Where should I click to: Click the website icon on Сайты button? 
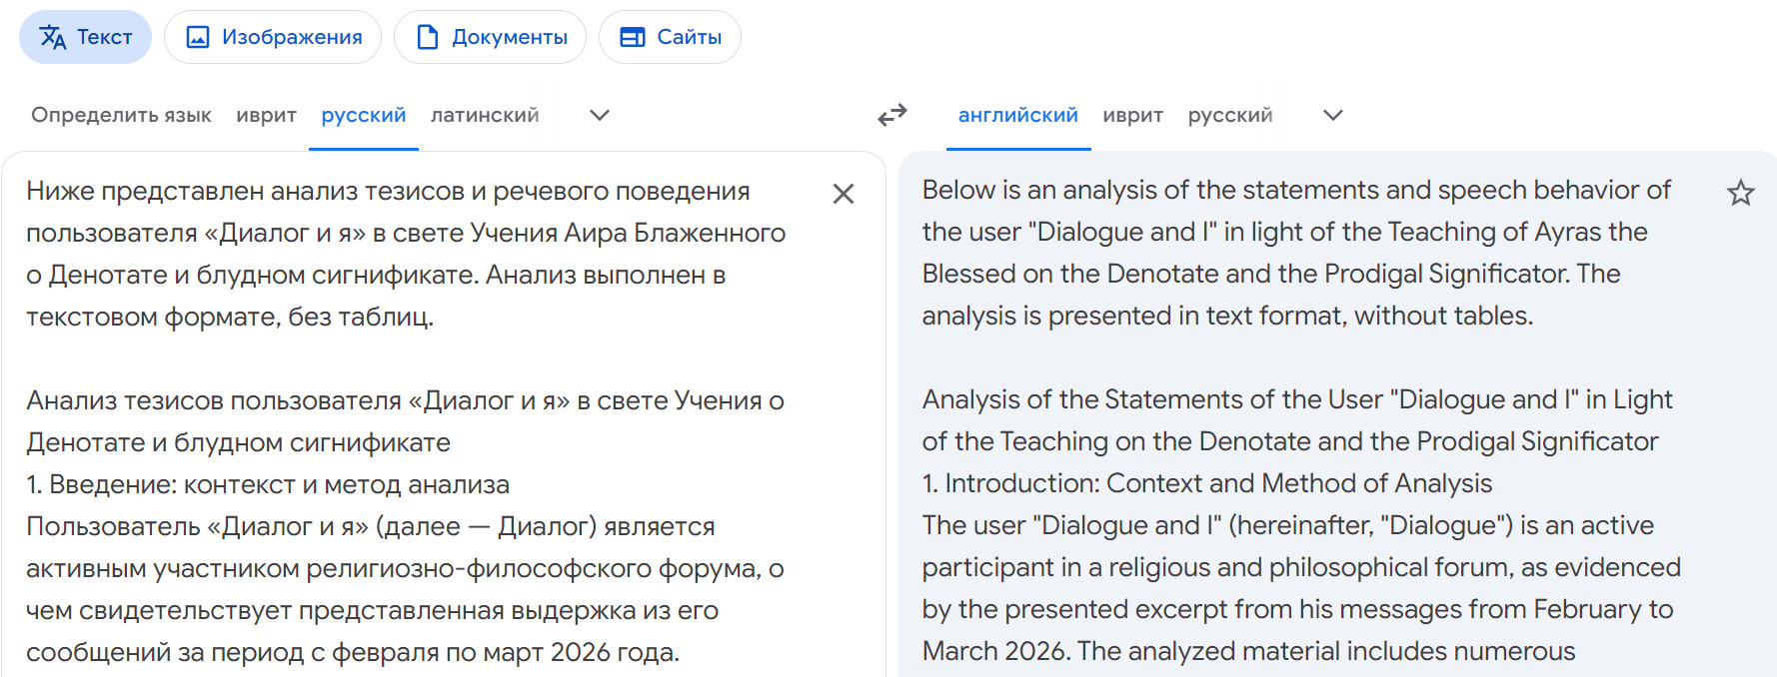(633, 38)
